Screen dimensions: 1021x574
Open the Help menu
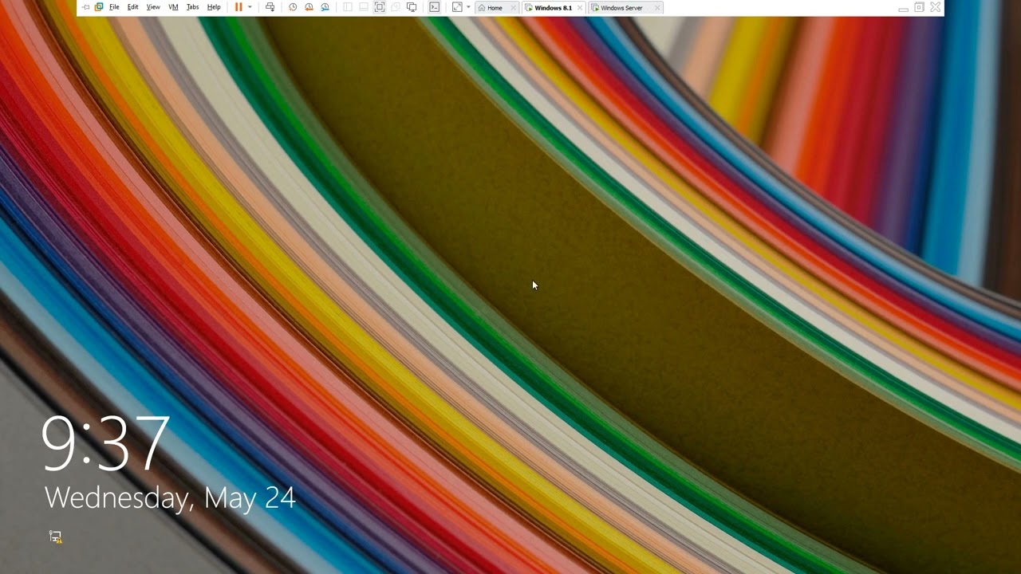[214, 7]
